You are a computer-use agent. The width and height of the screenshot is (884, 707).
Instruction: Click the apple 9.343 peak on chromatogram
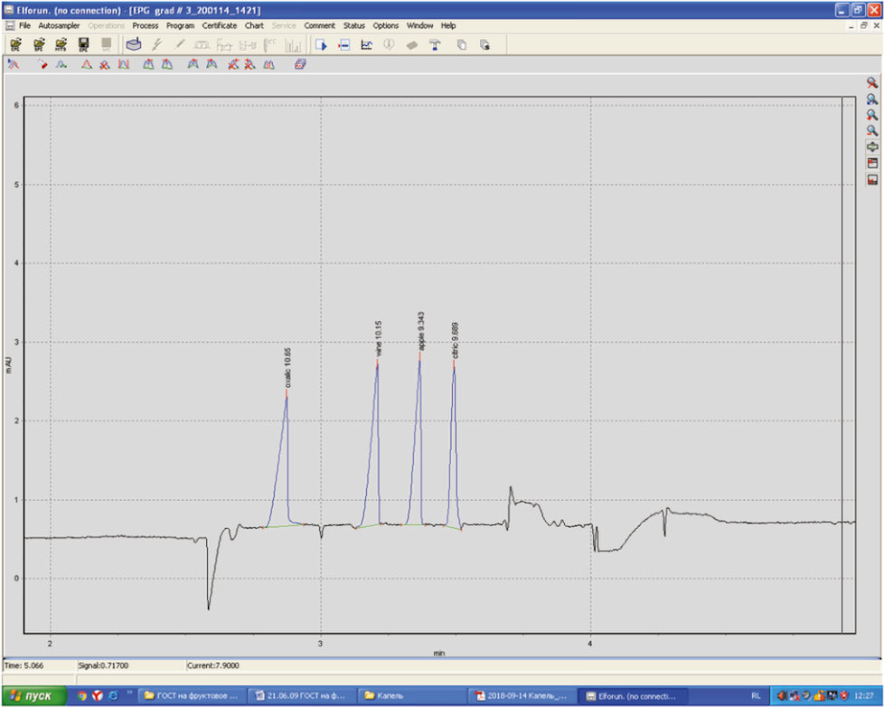418,362
